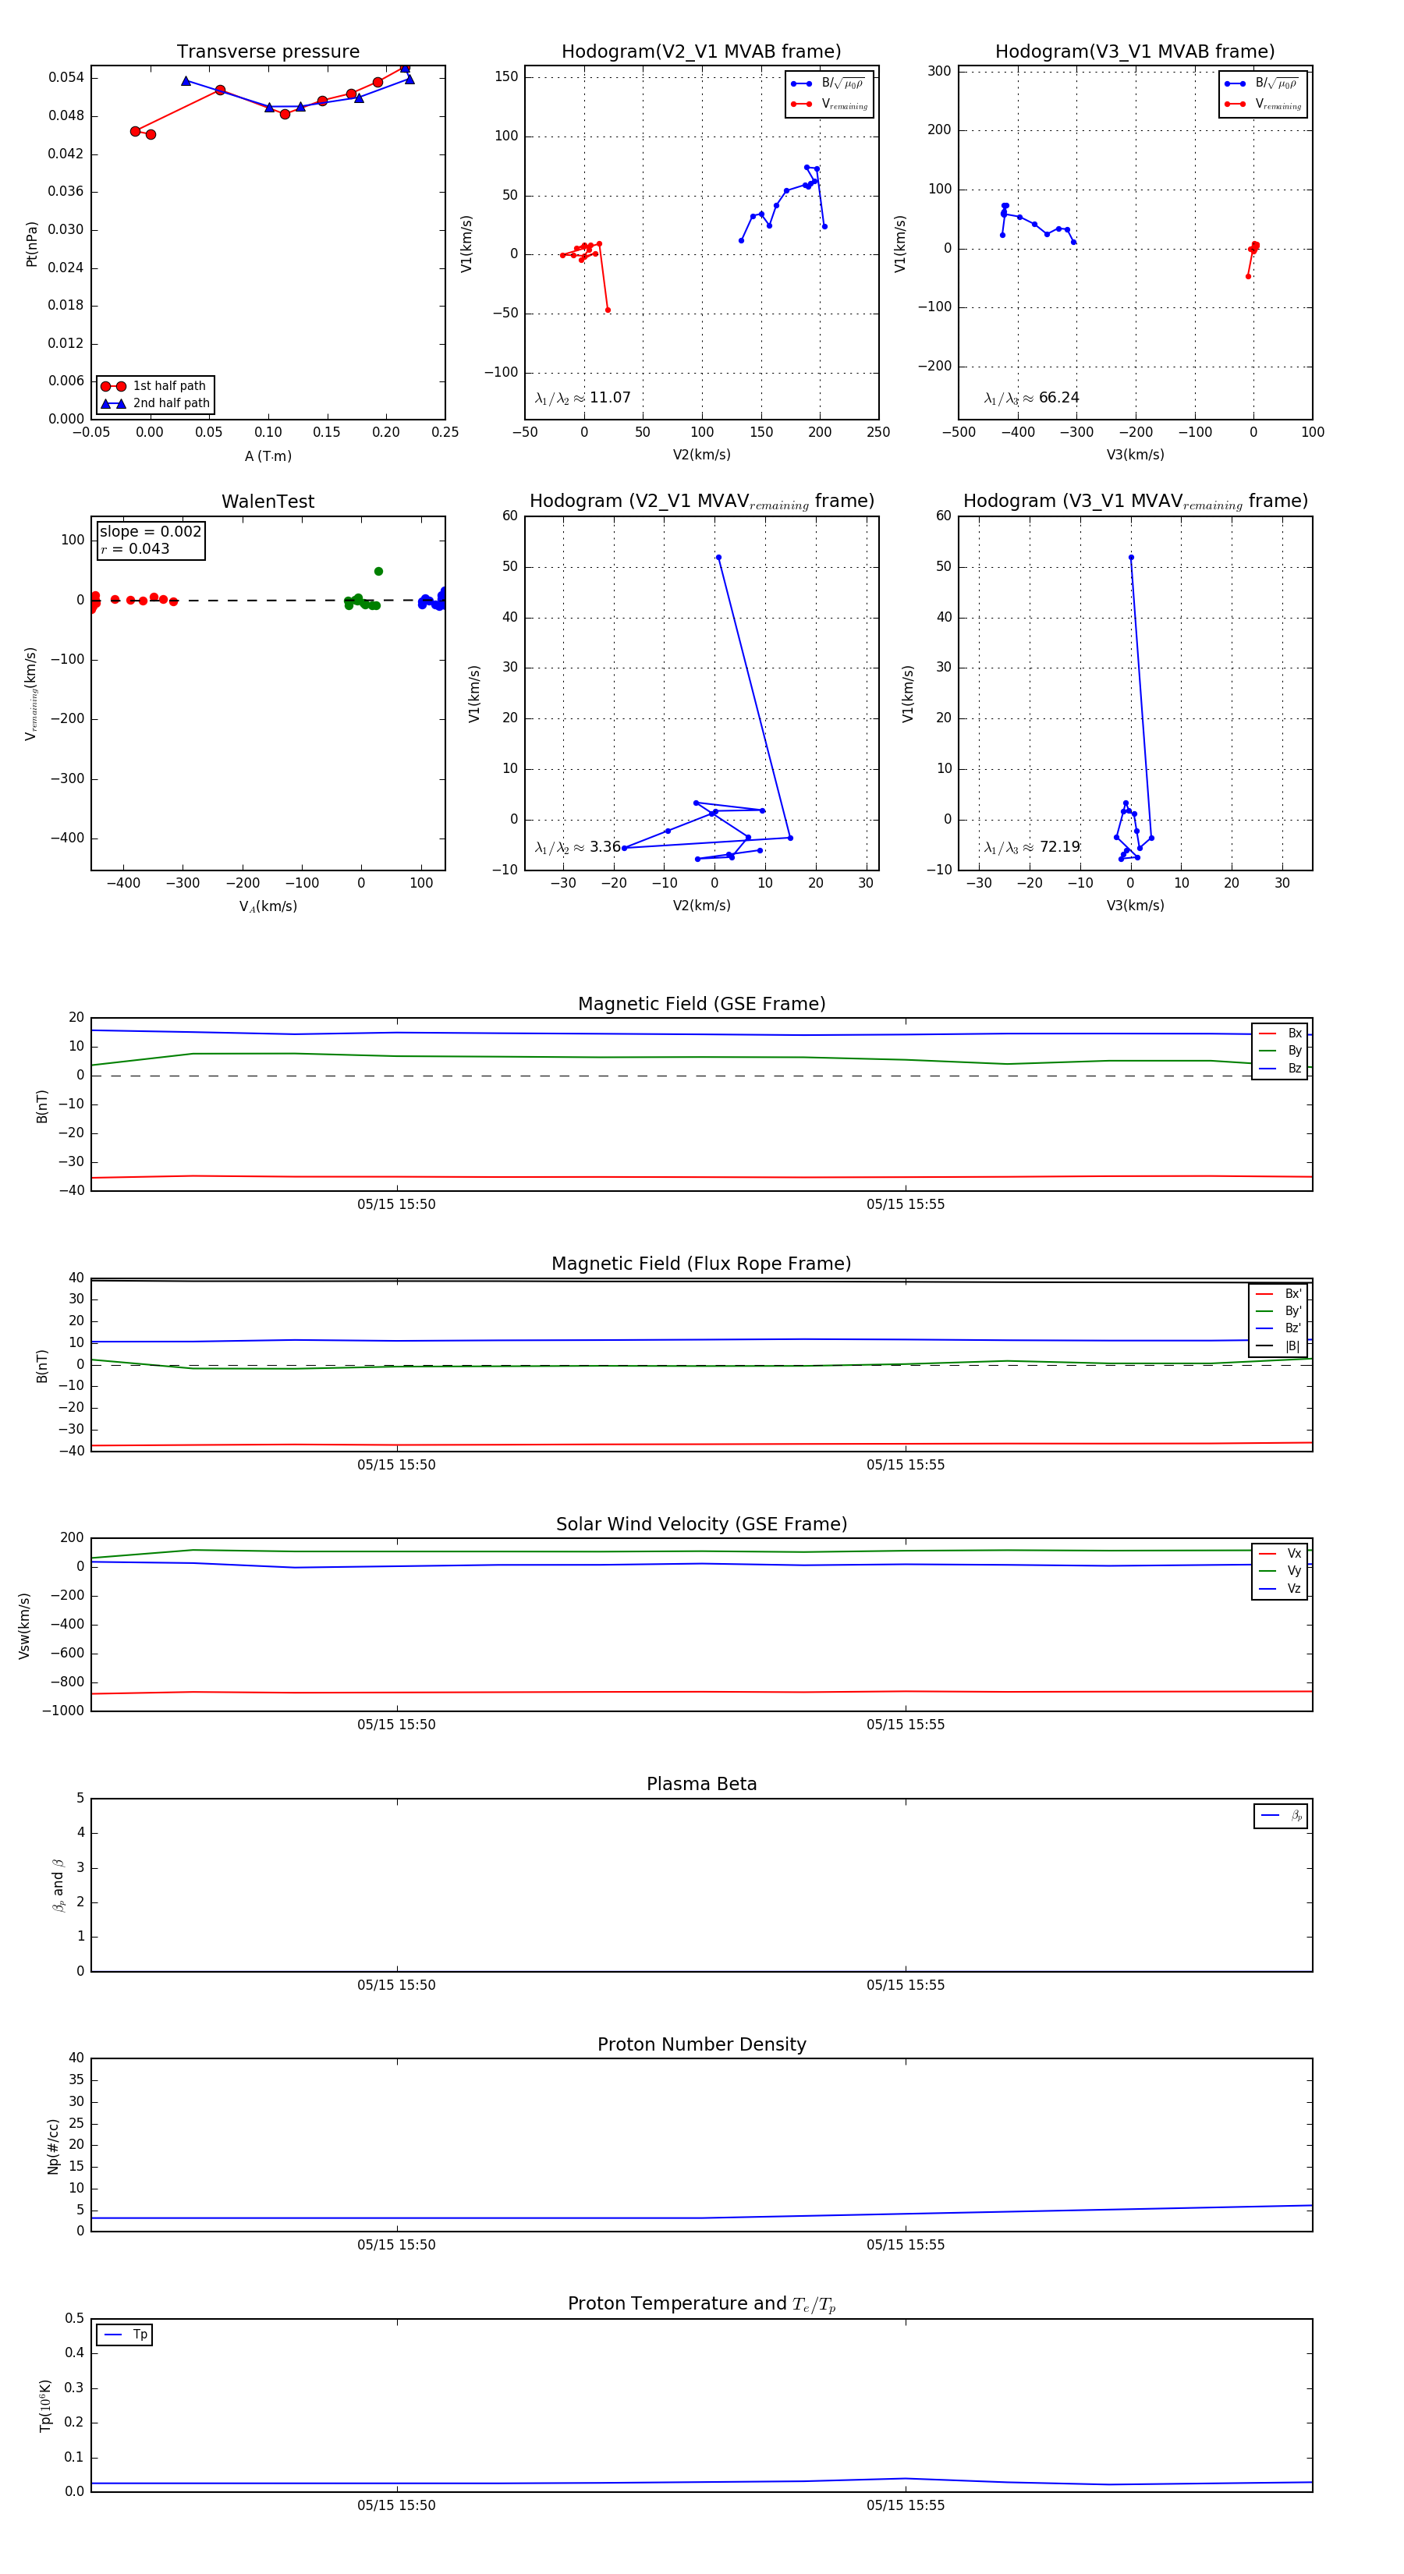This screenshot has height=2574, width=1404.
Task: Click the 'Hodogram(V2_V1 MVAB frame)' title
Action: 700,52
